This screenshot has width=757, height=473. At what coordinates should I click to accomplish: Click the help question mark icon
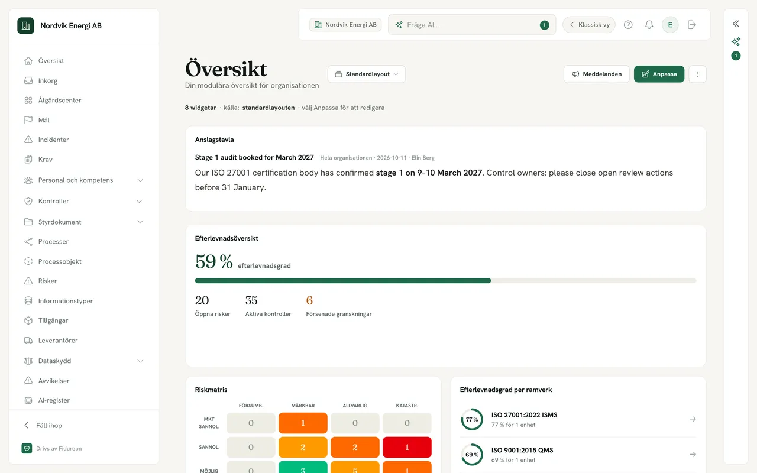click(x=628, y=25)
